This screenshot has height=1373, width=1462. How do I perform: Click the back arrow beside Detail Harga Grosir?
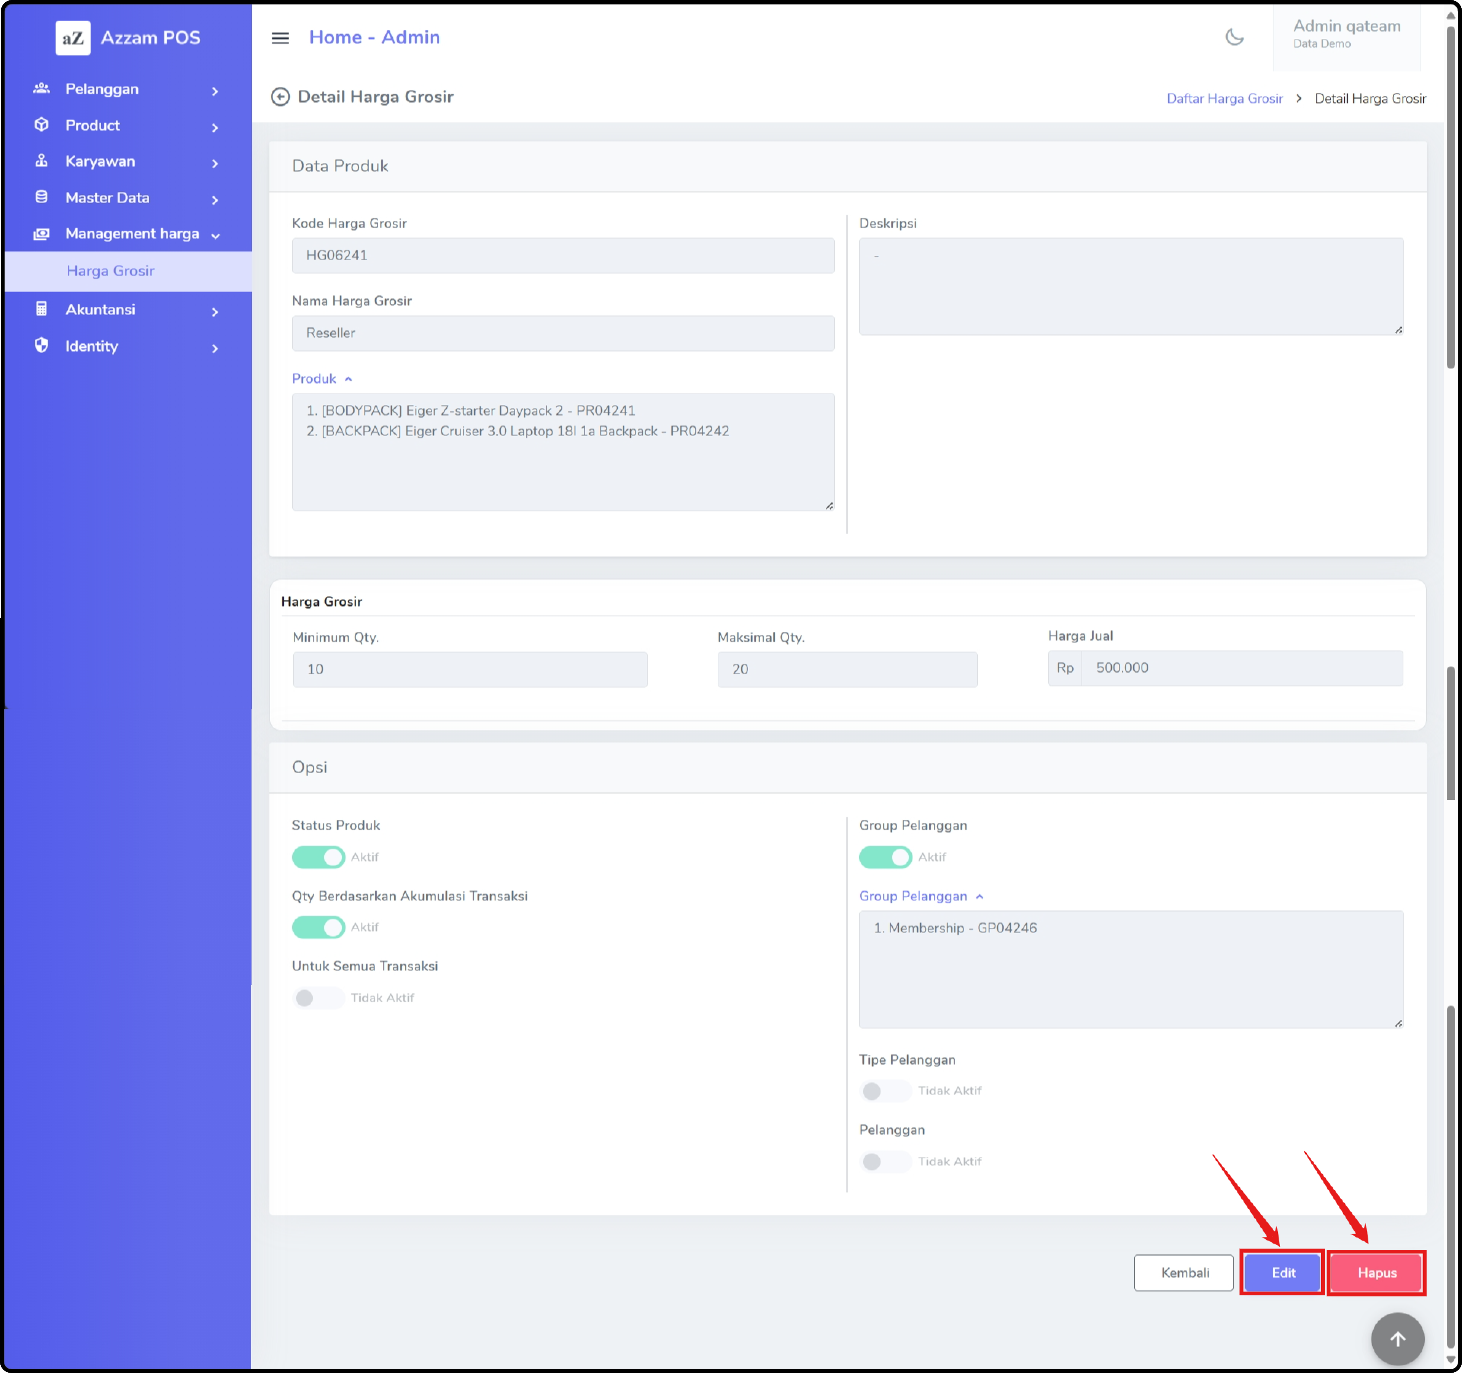(x=280, y=97)
